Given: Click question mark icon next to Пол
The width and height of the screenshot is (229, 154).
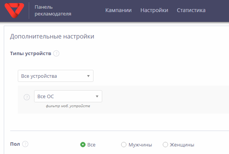Looking at the screenshot, I should click(25, 144).
